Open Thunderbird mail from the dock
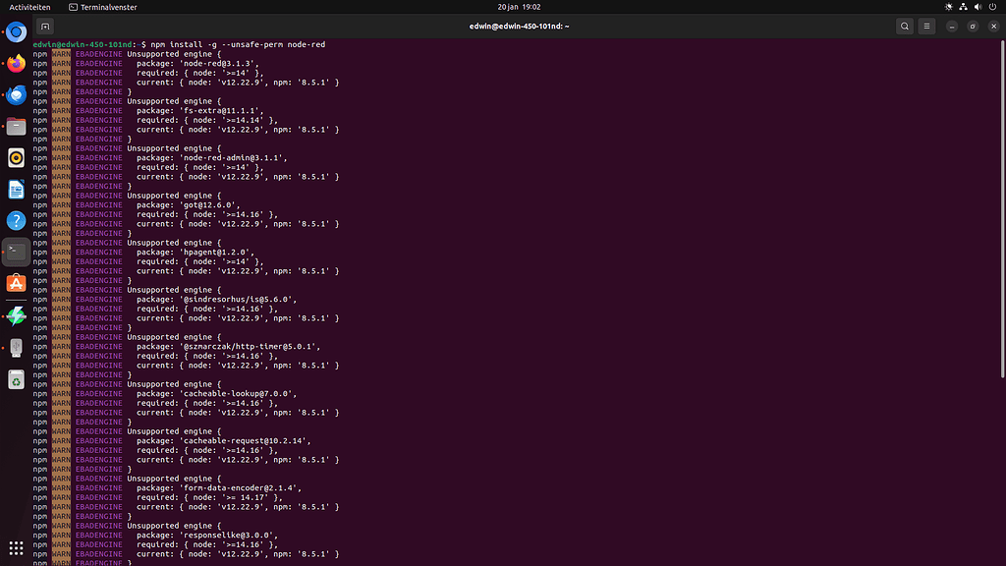1006x566 pixels. [x=16, y=95]
